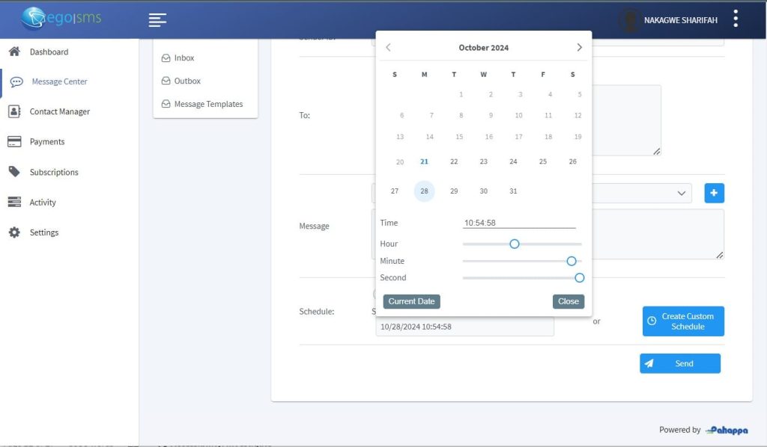Go to previous month in calendar
Image resolution: width=767 pixels, height=447 pixels.
coord(388,47)
